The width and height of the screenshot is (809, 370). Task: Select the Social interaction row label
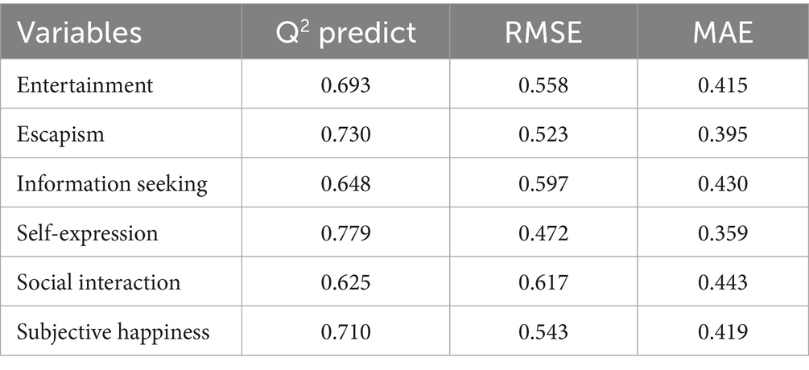[x=99, y=283]
